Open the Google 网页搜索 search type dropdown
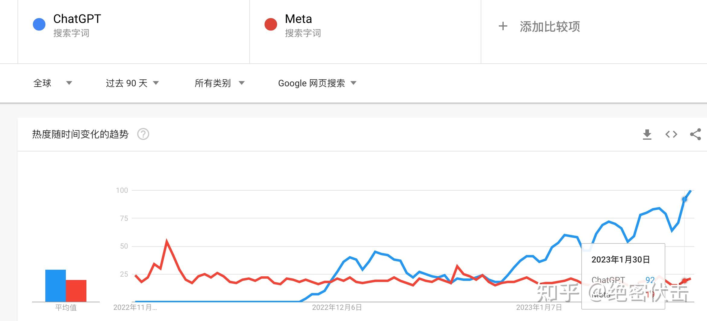Viewport: 707px width, 321px height. [x=317, y=83]
